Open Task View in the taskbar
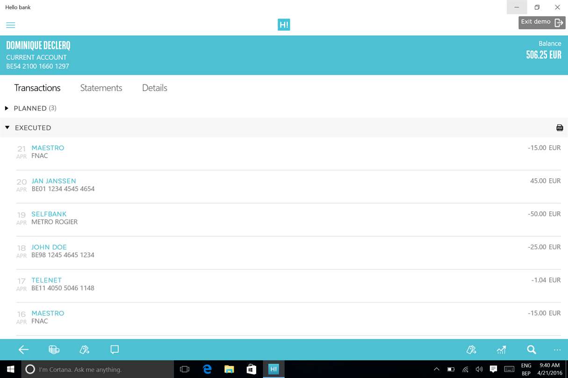568x378 pixels. pos(185,369)
